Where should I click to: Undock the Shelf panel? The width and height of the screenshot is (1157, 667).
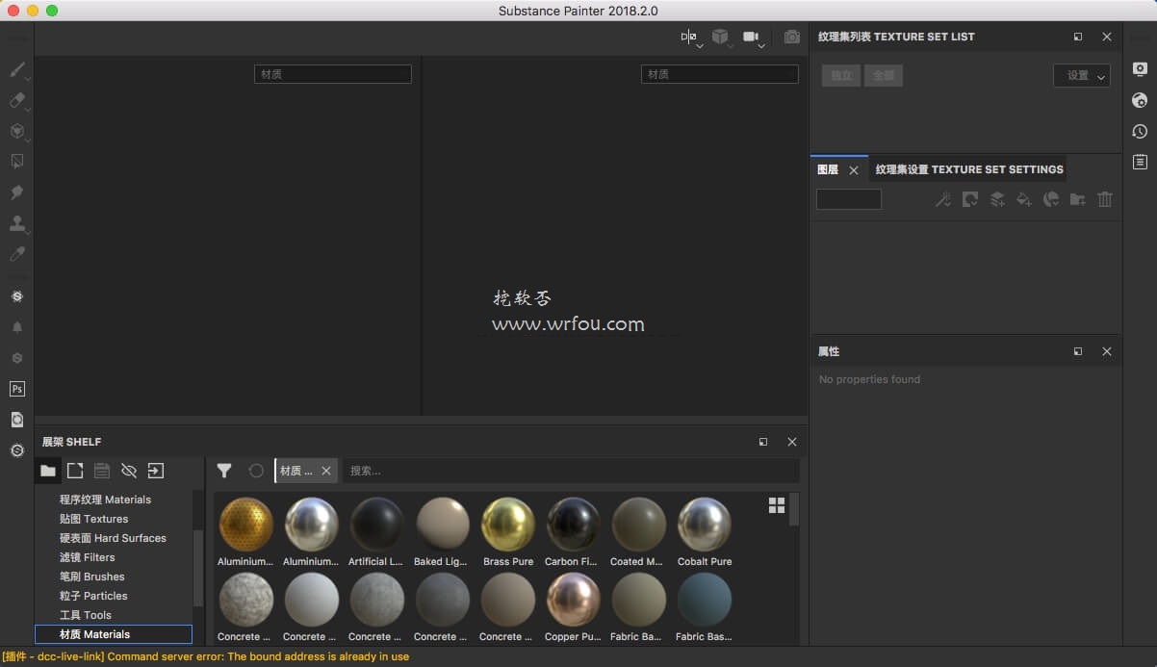763,442
